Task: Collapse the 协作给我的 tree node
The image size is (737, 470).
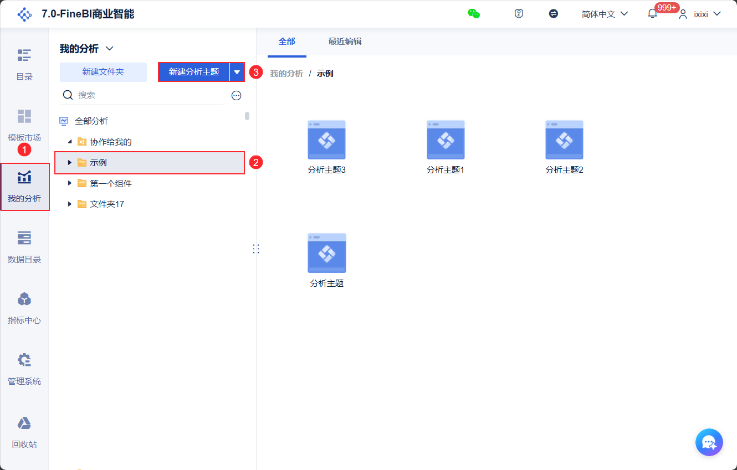Action: (x=70, y=142)
